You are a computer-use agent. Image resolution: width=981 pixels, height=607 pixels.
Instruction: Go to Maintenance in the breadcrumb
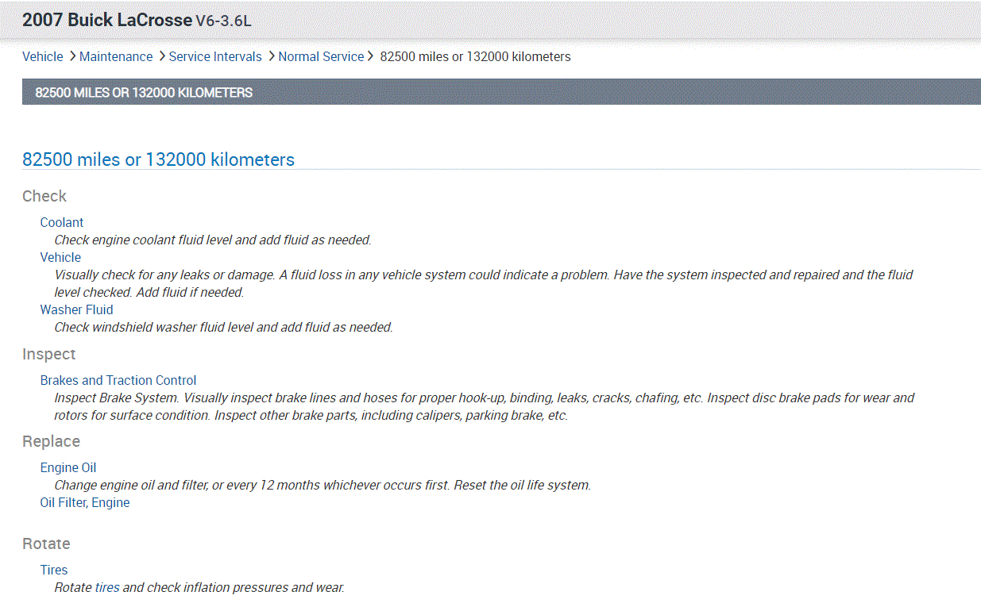coord(116,56)
